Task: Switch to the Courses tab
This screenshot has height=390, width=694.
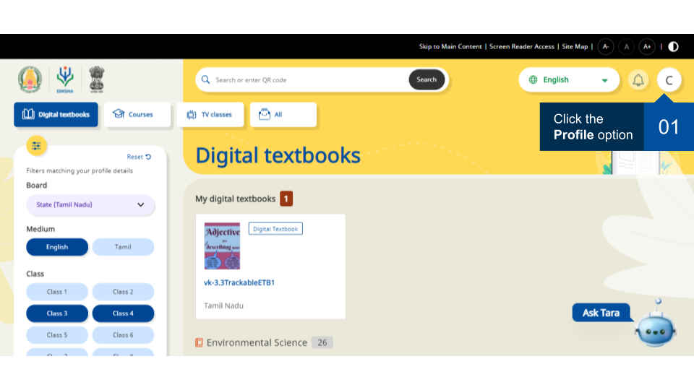Action: click(137, 114)
